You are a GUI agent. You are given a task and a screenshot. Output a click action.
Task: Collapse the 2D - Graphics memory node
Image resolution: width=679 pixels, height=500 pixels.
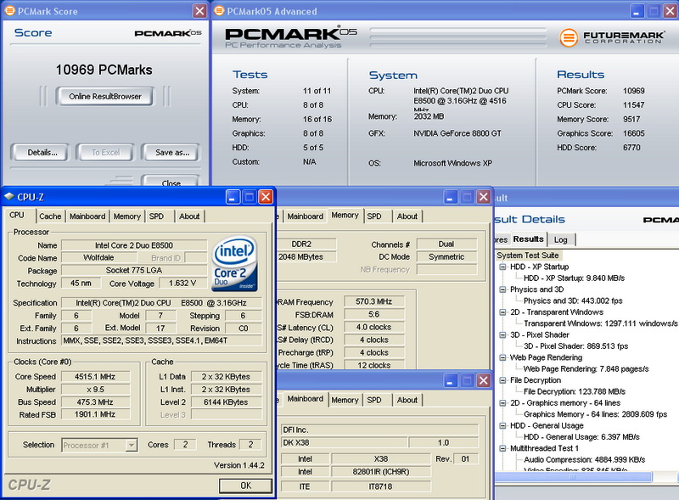pyautogui.click(x=502, y=403)
